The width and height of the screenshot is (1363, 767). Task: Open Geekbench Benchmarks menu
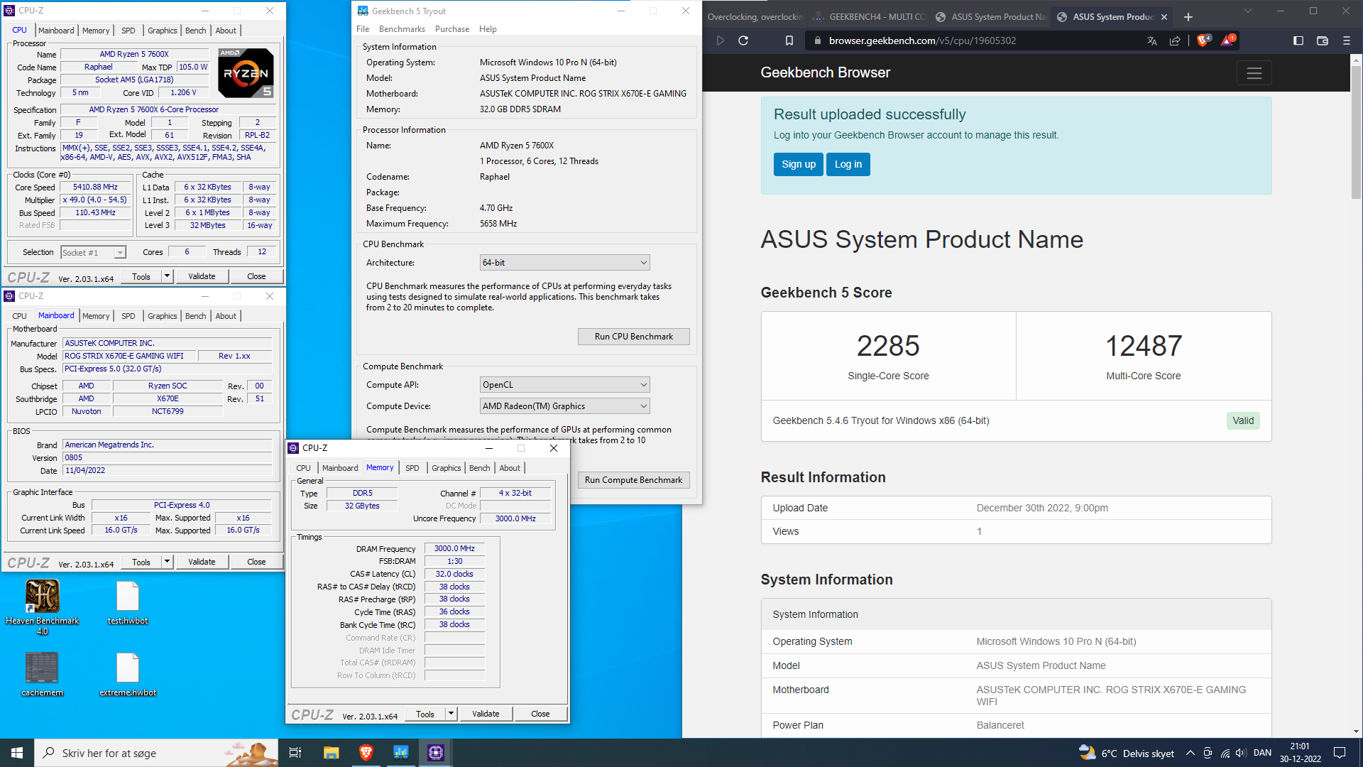click(x=402, y=29)
